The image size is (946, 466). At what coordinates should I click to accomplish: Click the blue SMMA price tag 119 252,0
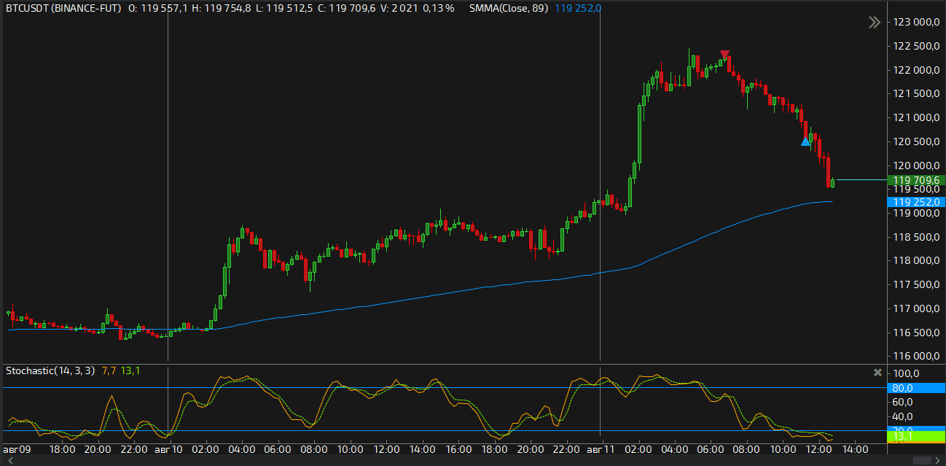[915, 202]
